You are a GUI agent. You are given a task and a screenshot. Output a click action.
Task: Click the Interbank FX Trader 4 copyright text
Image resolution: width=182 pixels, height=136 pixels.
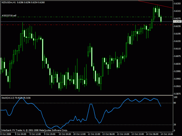tap(34, 130)
